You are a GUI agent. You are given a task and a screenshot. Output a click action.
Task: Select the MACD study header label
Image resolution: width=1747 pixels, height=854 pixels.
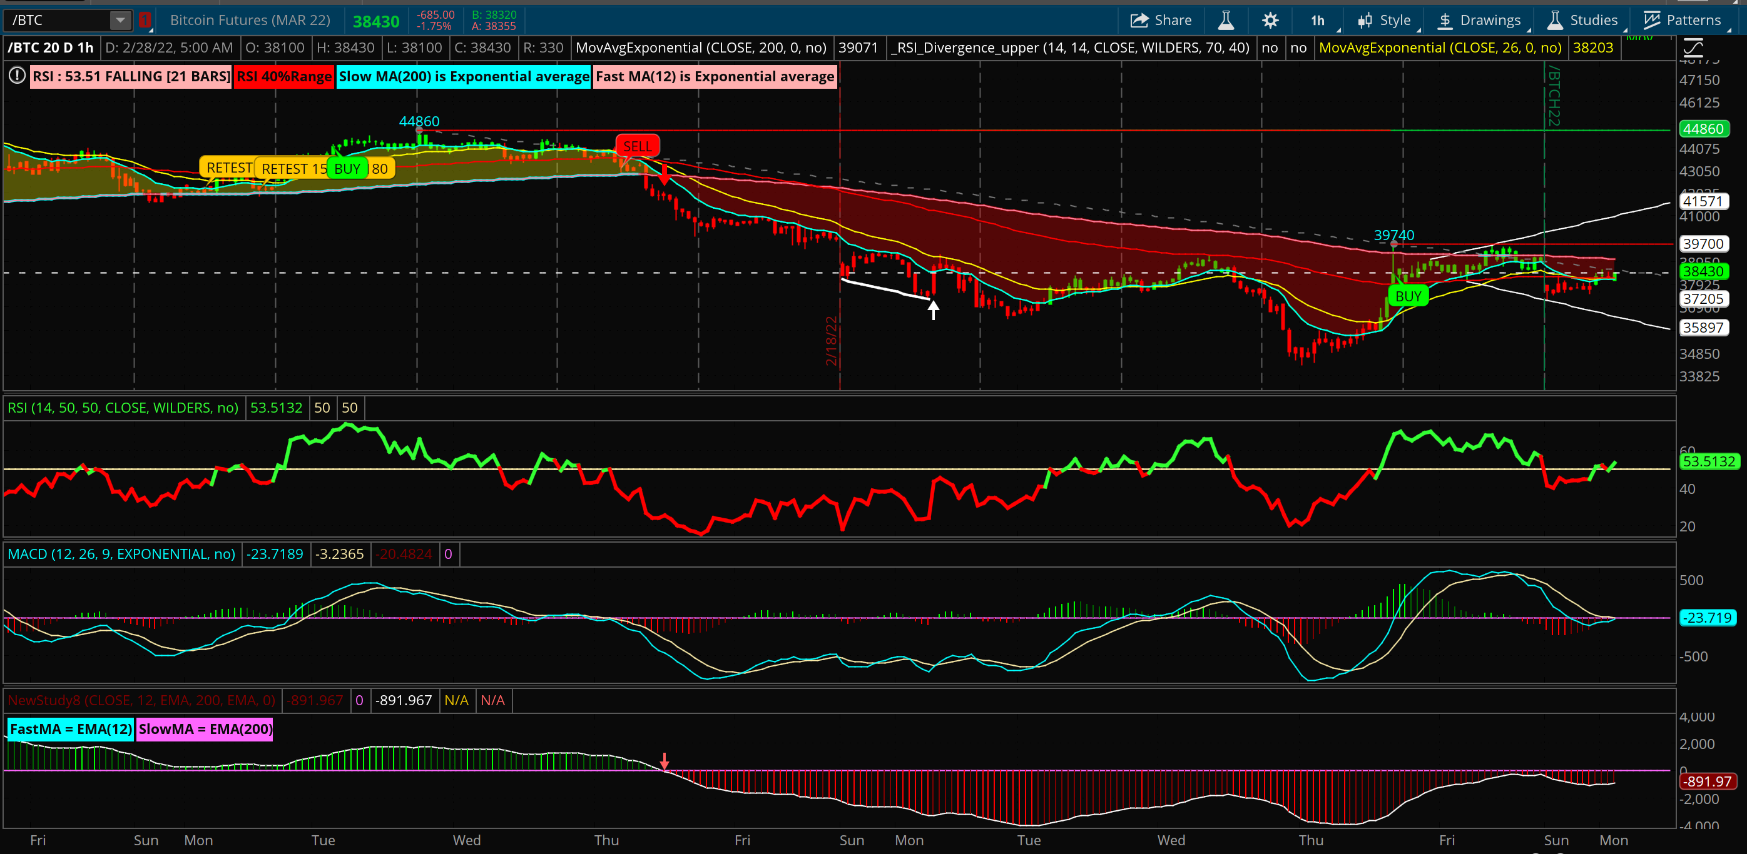point(121,554)
